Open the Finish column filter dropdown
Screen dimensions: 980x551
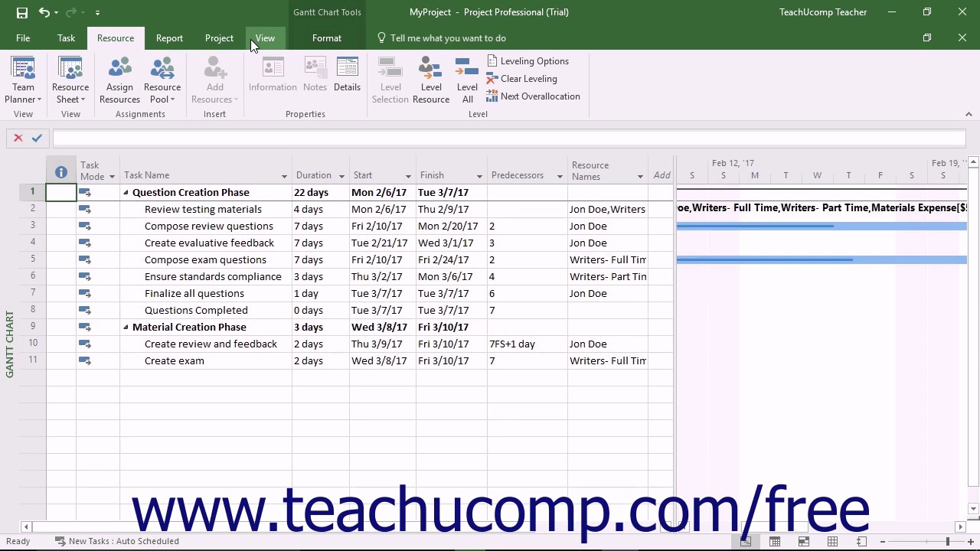[479, 177]
